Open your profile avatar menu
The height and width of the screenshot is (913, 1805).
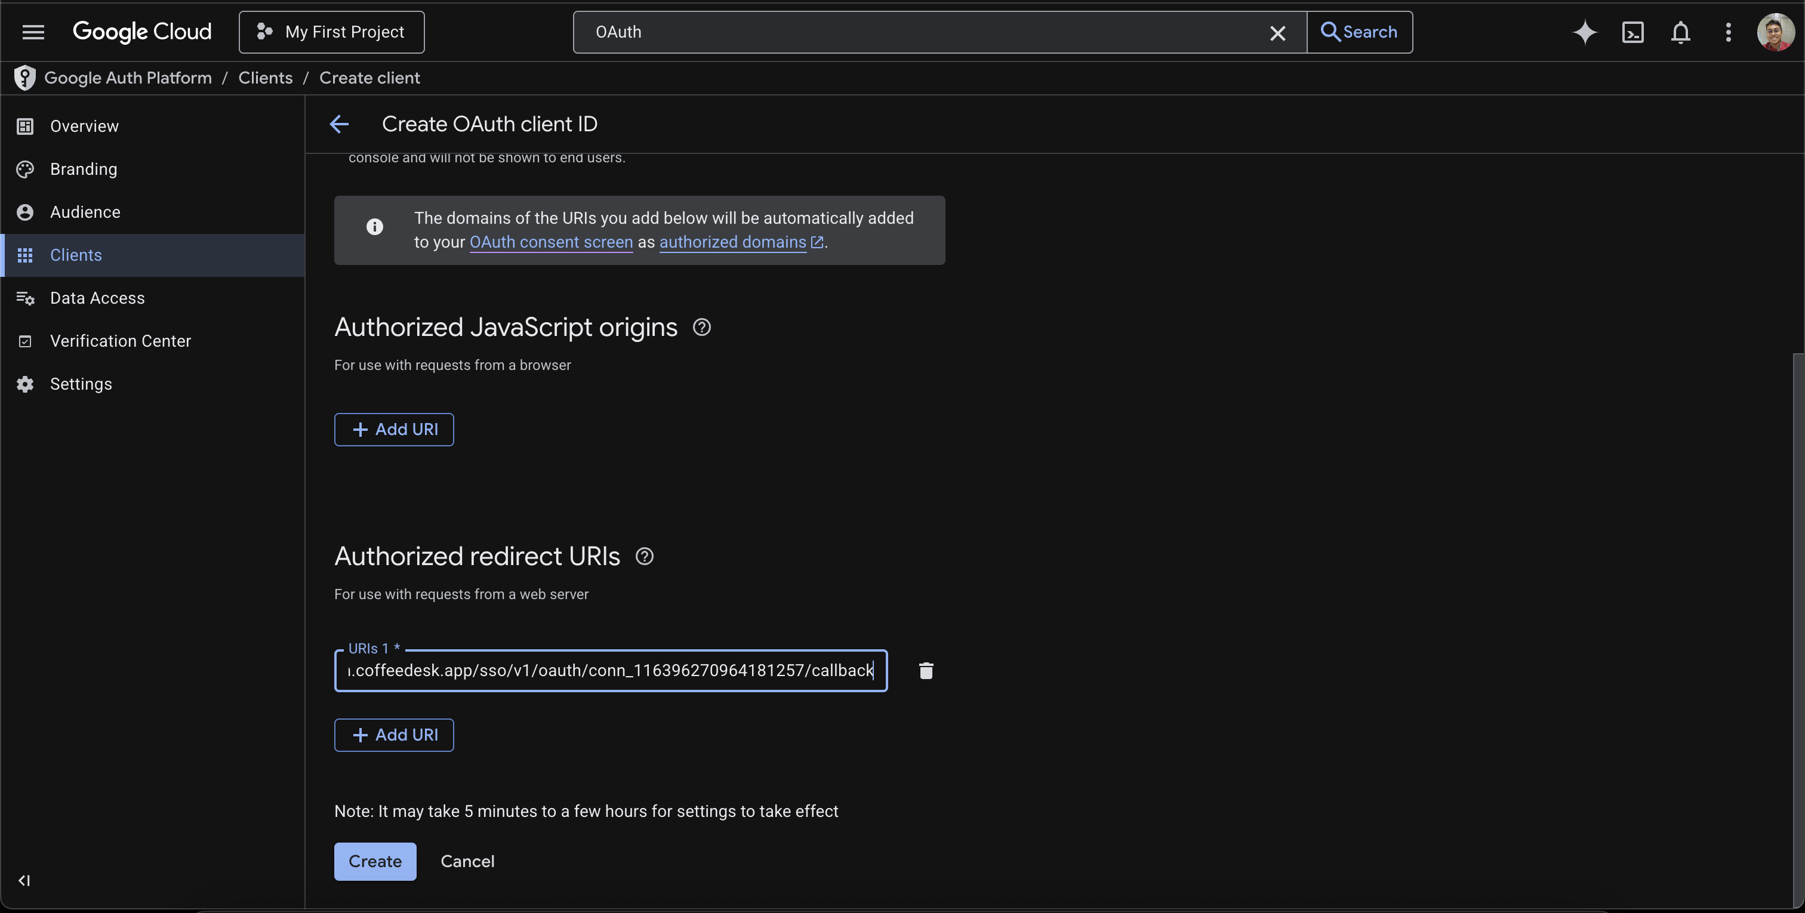coord(1775,32)
